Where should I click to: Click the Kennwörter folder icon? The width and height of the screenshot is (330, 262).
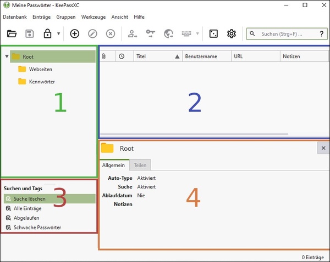pyautogui.click(x=22, y=81)
